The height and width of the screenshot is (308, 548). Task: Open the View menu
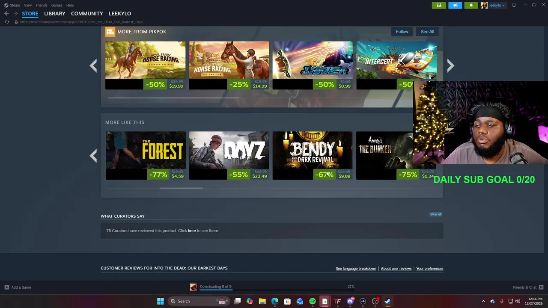point(28,5)
